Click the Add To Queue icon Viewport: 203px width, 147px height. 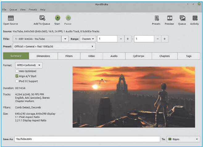(42, 18)
